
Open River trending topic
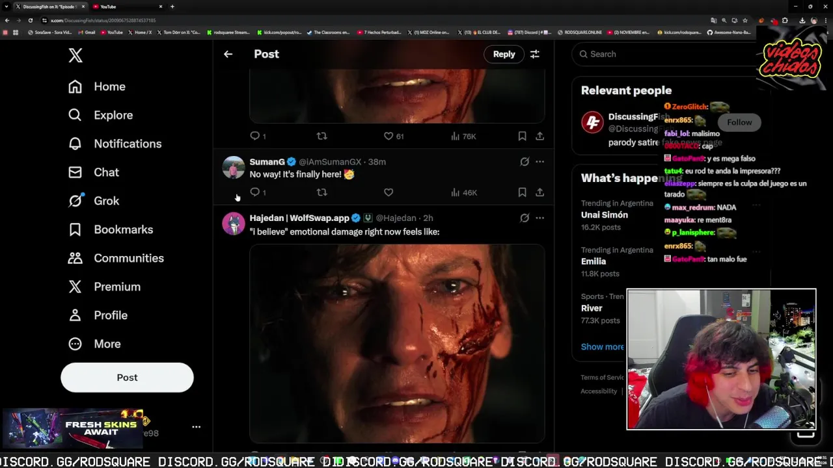click(x=592, y=308)
